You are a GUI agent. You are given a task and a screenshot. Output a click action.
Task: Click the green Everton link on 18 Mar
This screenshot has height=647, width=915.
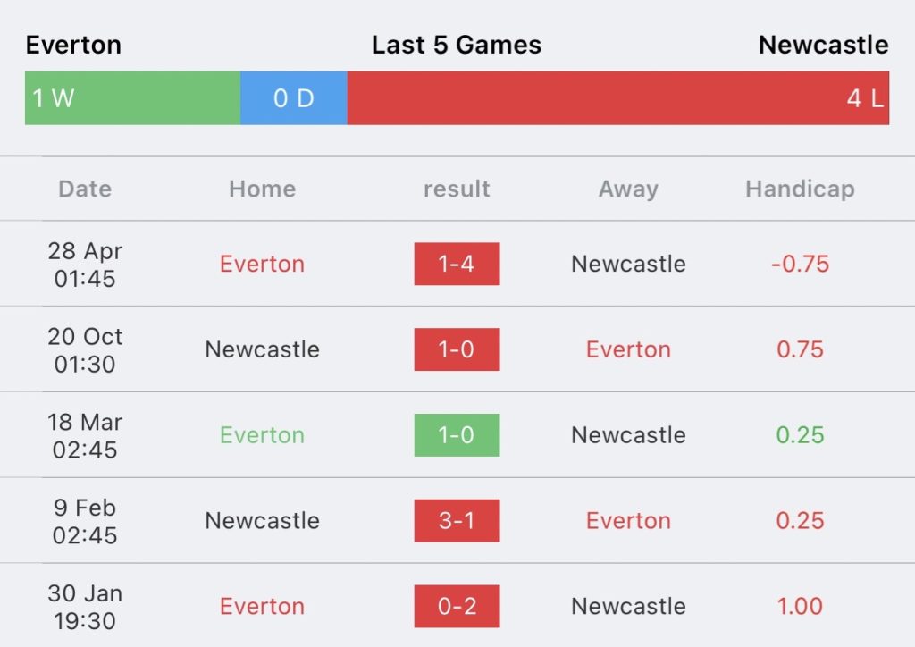262,435
